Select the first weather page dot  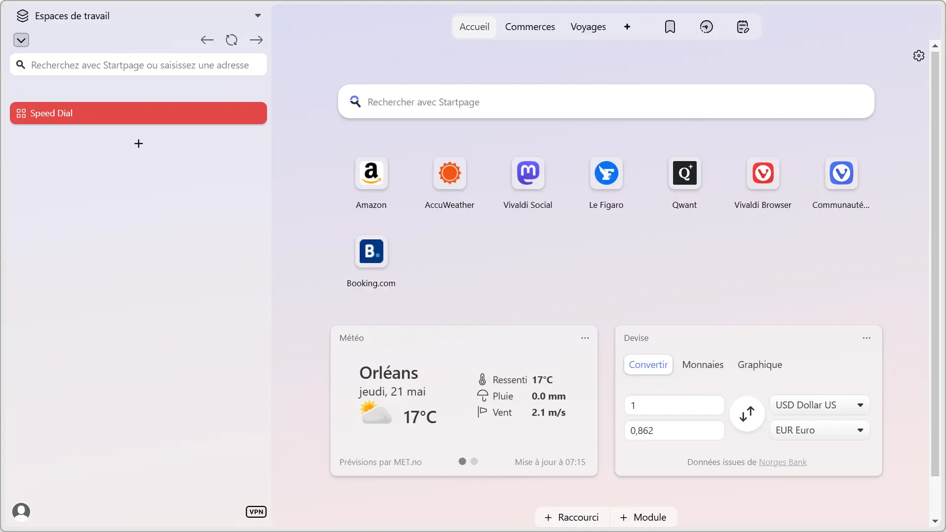click(x=462, y=462)
